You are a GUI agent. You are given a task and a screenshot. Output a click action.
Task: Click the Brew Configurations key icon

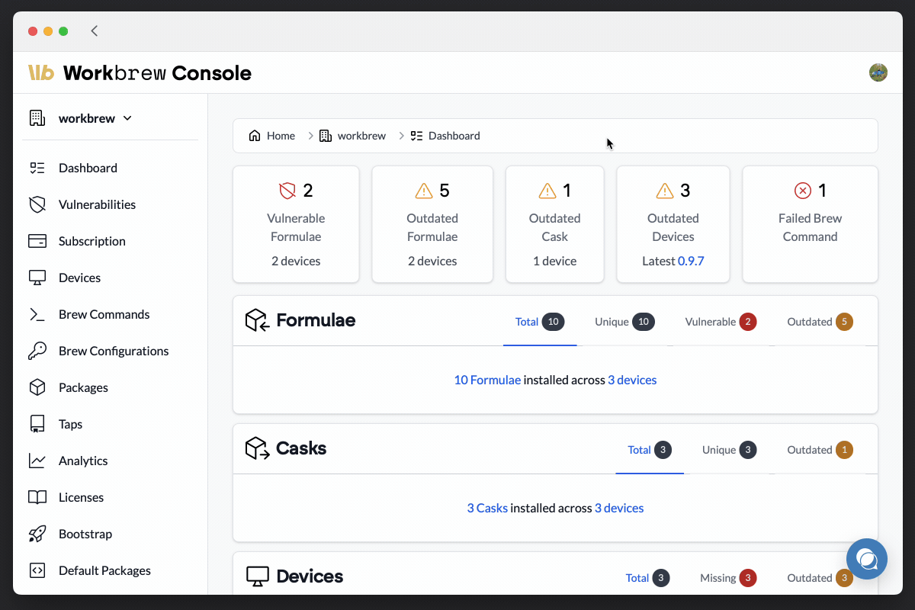point(37,351)
